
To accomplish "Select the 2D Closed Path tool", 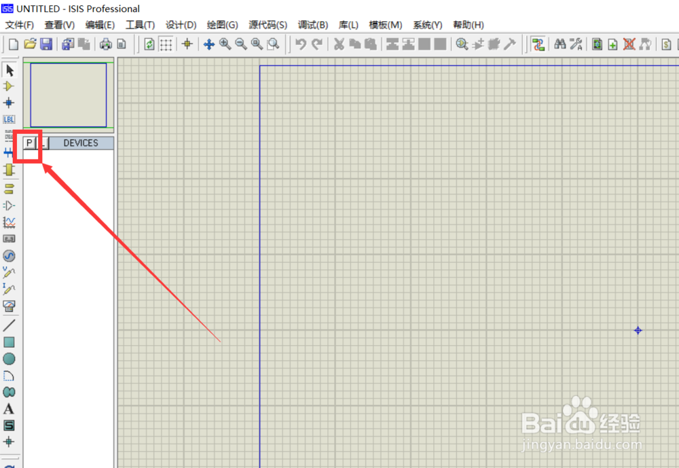I will [9, 392].
